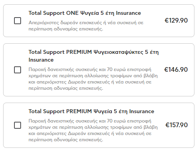Click the Ψυγειοκαταψύκτες plan's description paragraph
Viewport: 196px width, 151px height.
pyautogui.click(x=93, y=79)
